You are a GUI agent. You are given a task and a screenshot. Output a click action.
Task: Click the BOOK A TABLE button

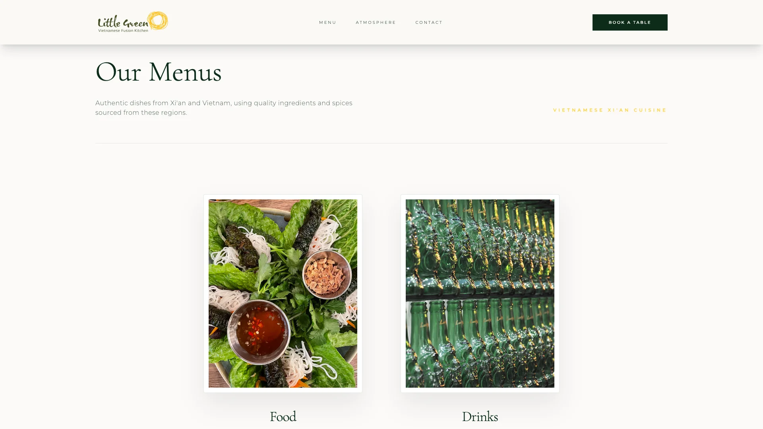tap(630, 22)
